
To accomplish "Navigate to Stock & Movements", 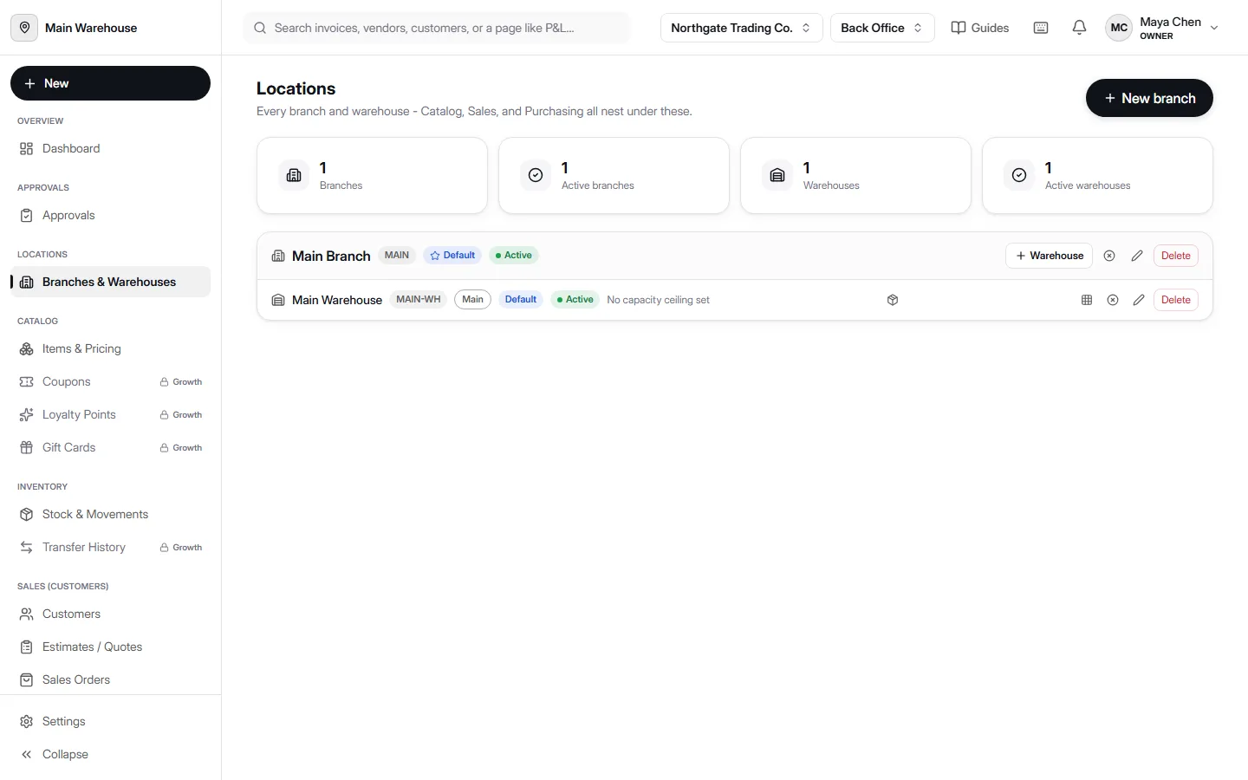I will click(110, 514).
